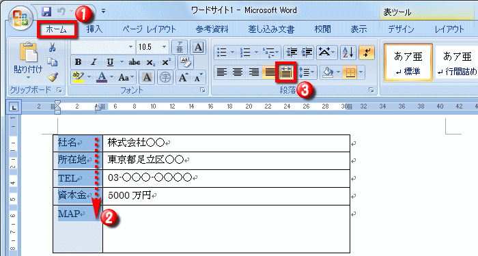
Task: Increase indent icon
Action: (307, 53)
